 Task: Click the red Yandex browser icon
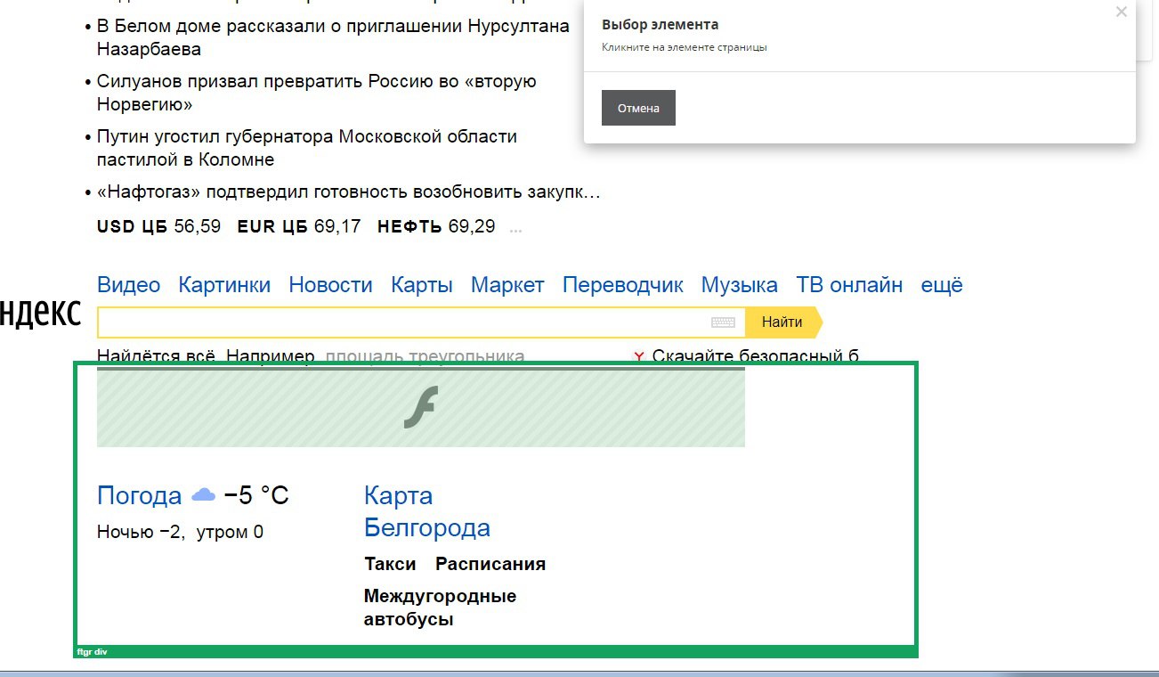pos(638,356)
